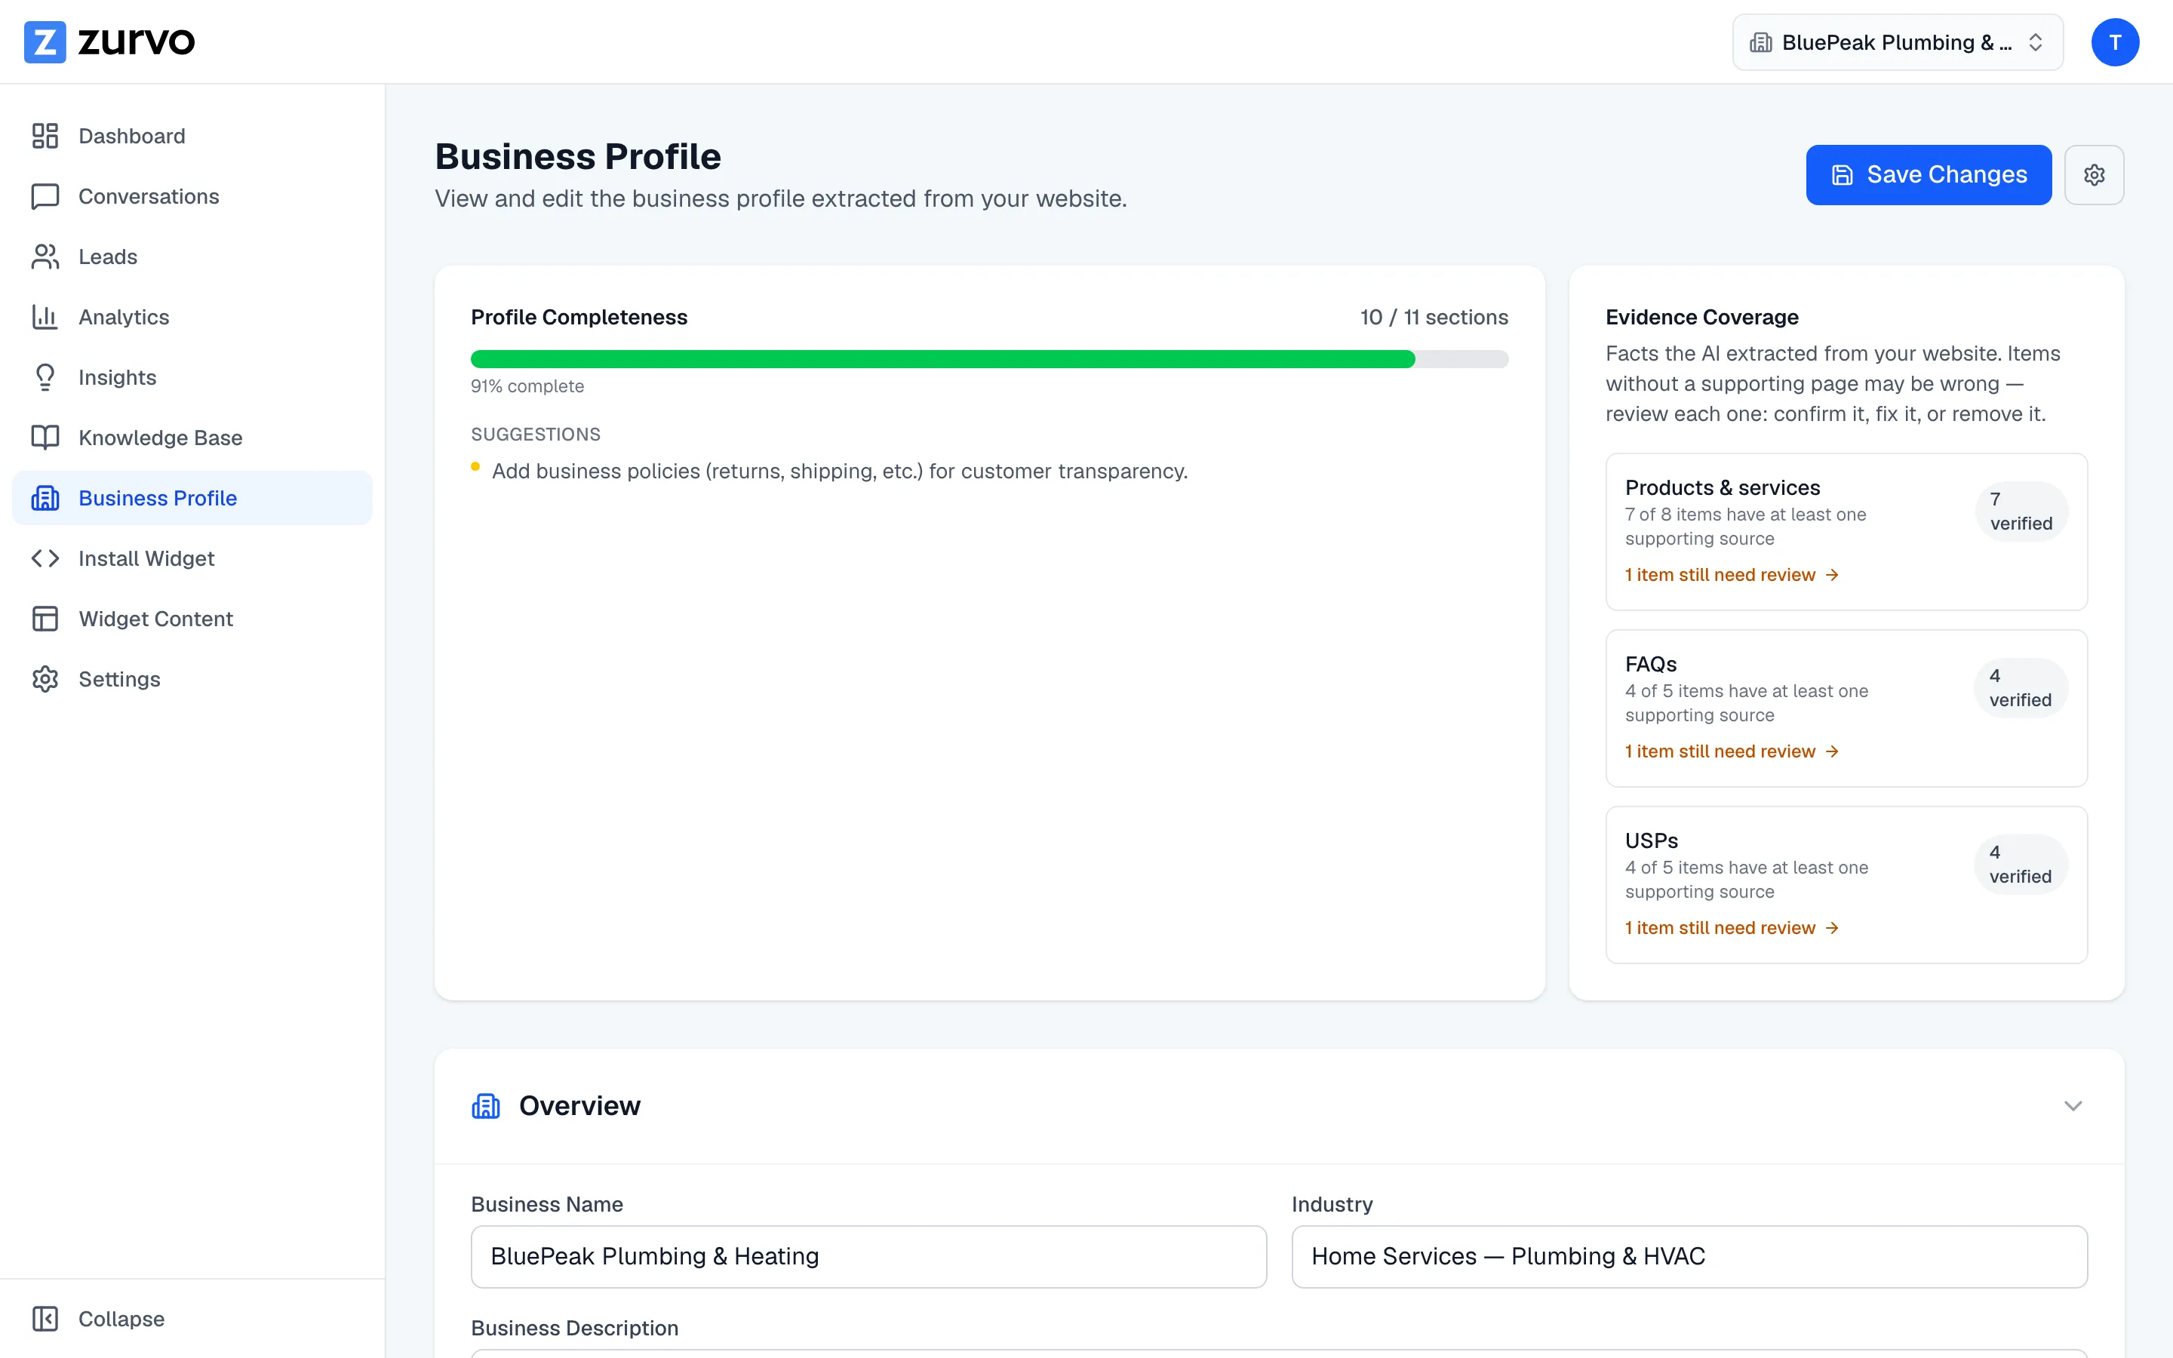Image resolution: width=2173 pixels, height=1358 pixels.
Task: Click the Analytics bar chart icon
Action: [x=45, y=317]
